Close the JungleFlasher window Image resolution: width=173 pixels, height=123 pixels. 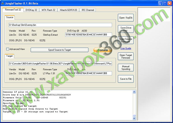point(170,3)
